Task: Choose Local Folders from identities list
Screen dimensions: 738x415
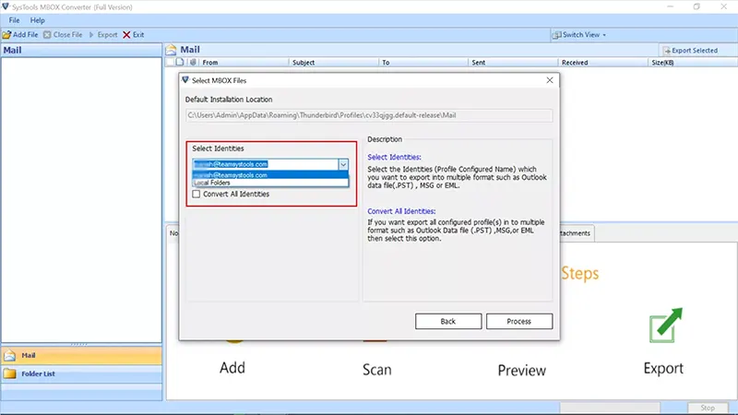Action: click(x=270, y=183)
